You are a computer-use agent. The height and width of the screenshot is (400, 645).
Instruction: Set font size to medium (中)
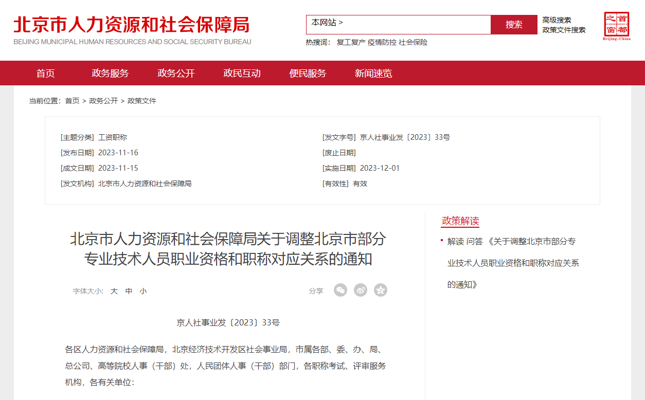coord(129,291)
